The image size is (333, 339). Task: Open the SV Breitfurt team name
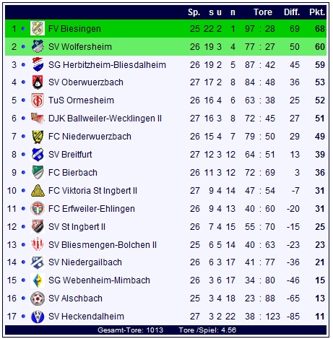coord(70,155)
